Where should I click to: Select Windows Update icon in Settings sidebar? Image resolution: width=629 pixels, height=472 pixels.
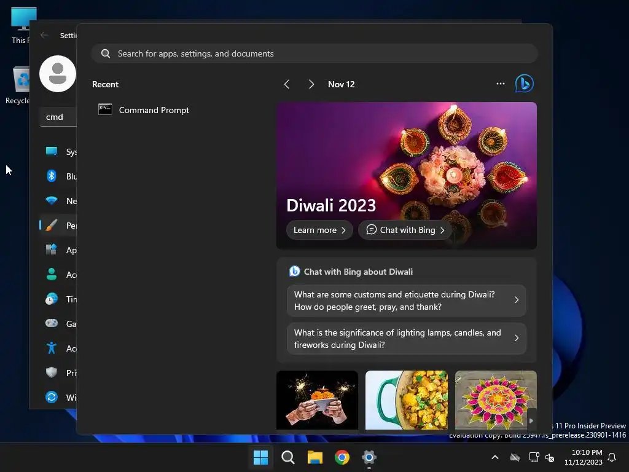point(52,397)
